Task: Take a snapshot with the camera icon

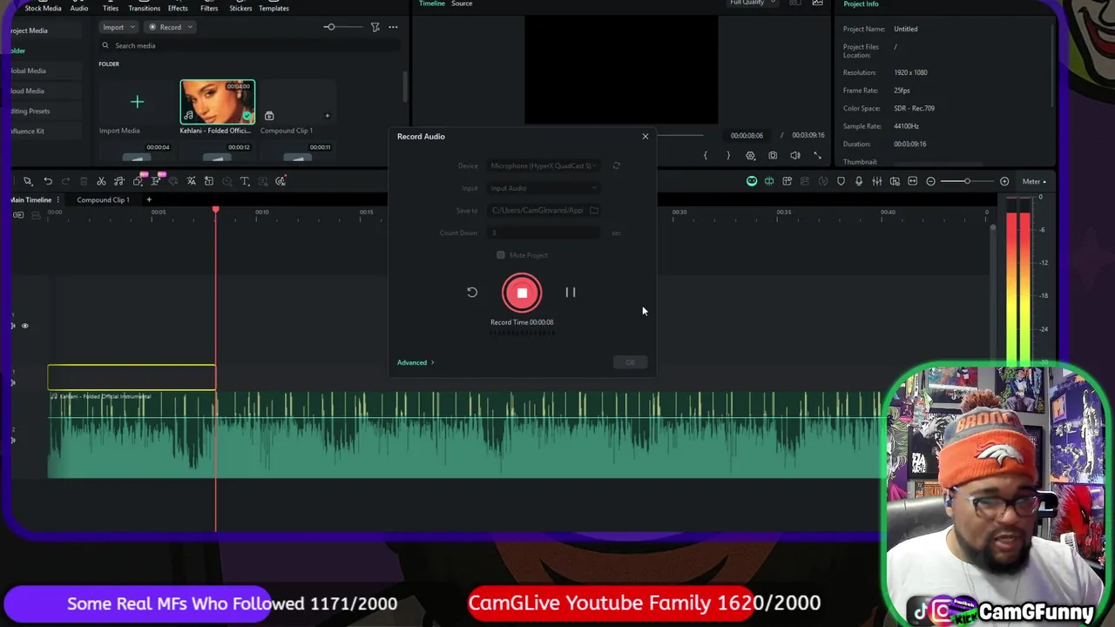Action: (773, 156)
